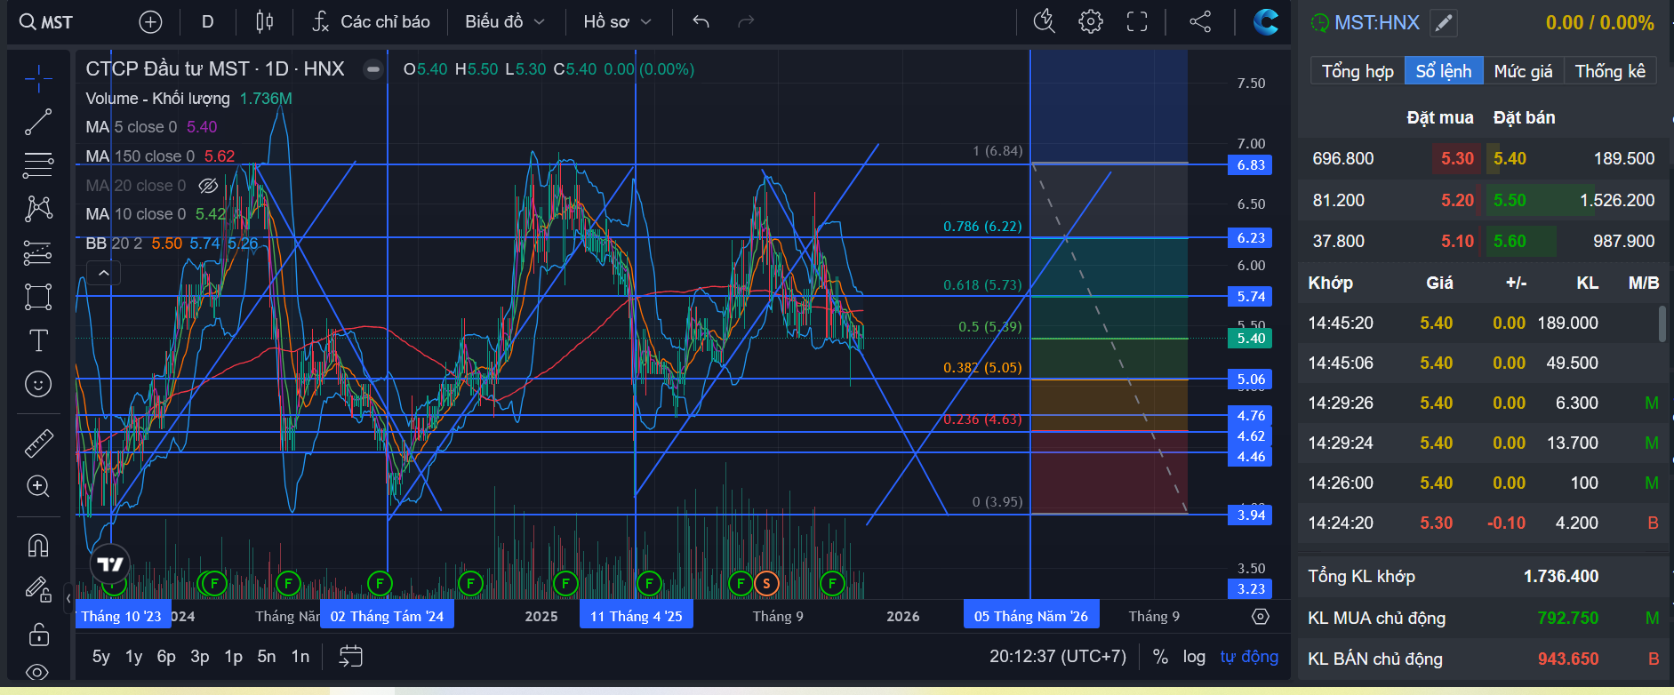This screenshot has width=1674, height=695.
Task: Toggle stay in drawing mode
Action: pos(38,588)
